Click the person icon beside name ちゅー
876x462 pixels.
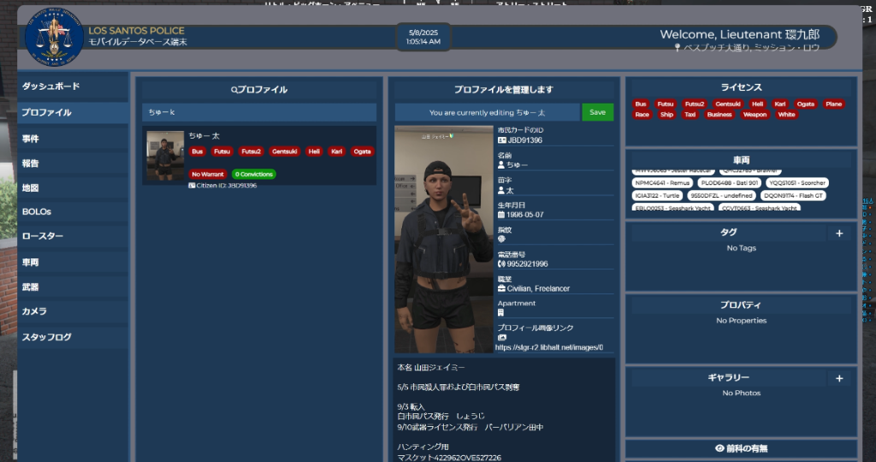pyautogui.click(x=501, y=165)
